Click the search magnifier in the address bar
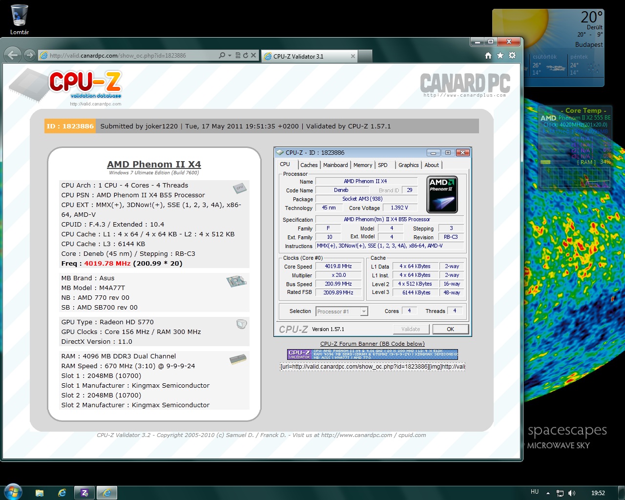This screenshot has width=625, height=500. pyautogui.click(x=222, y=56)
